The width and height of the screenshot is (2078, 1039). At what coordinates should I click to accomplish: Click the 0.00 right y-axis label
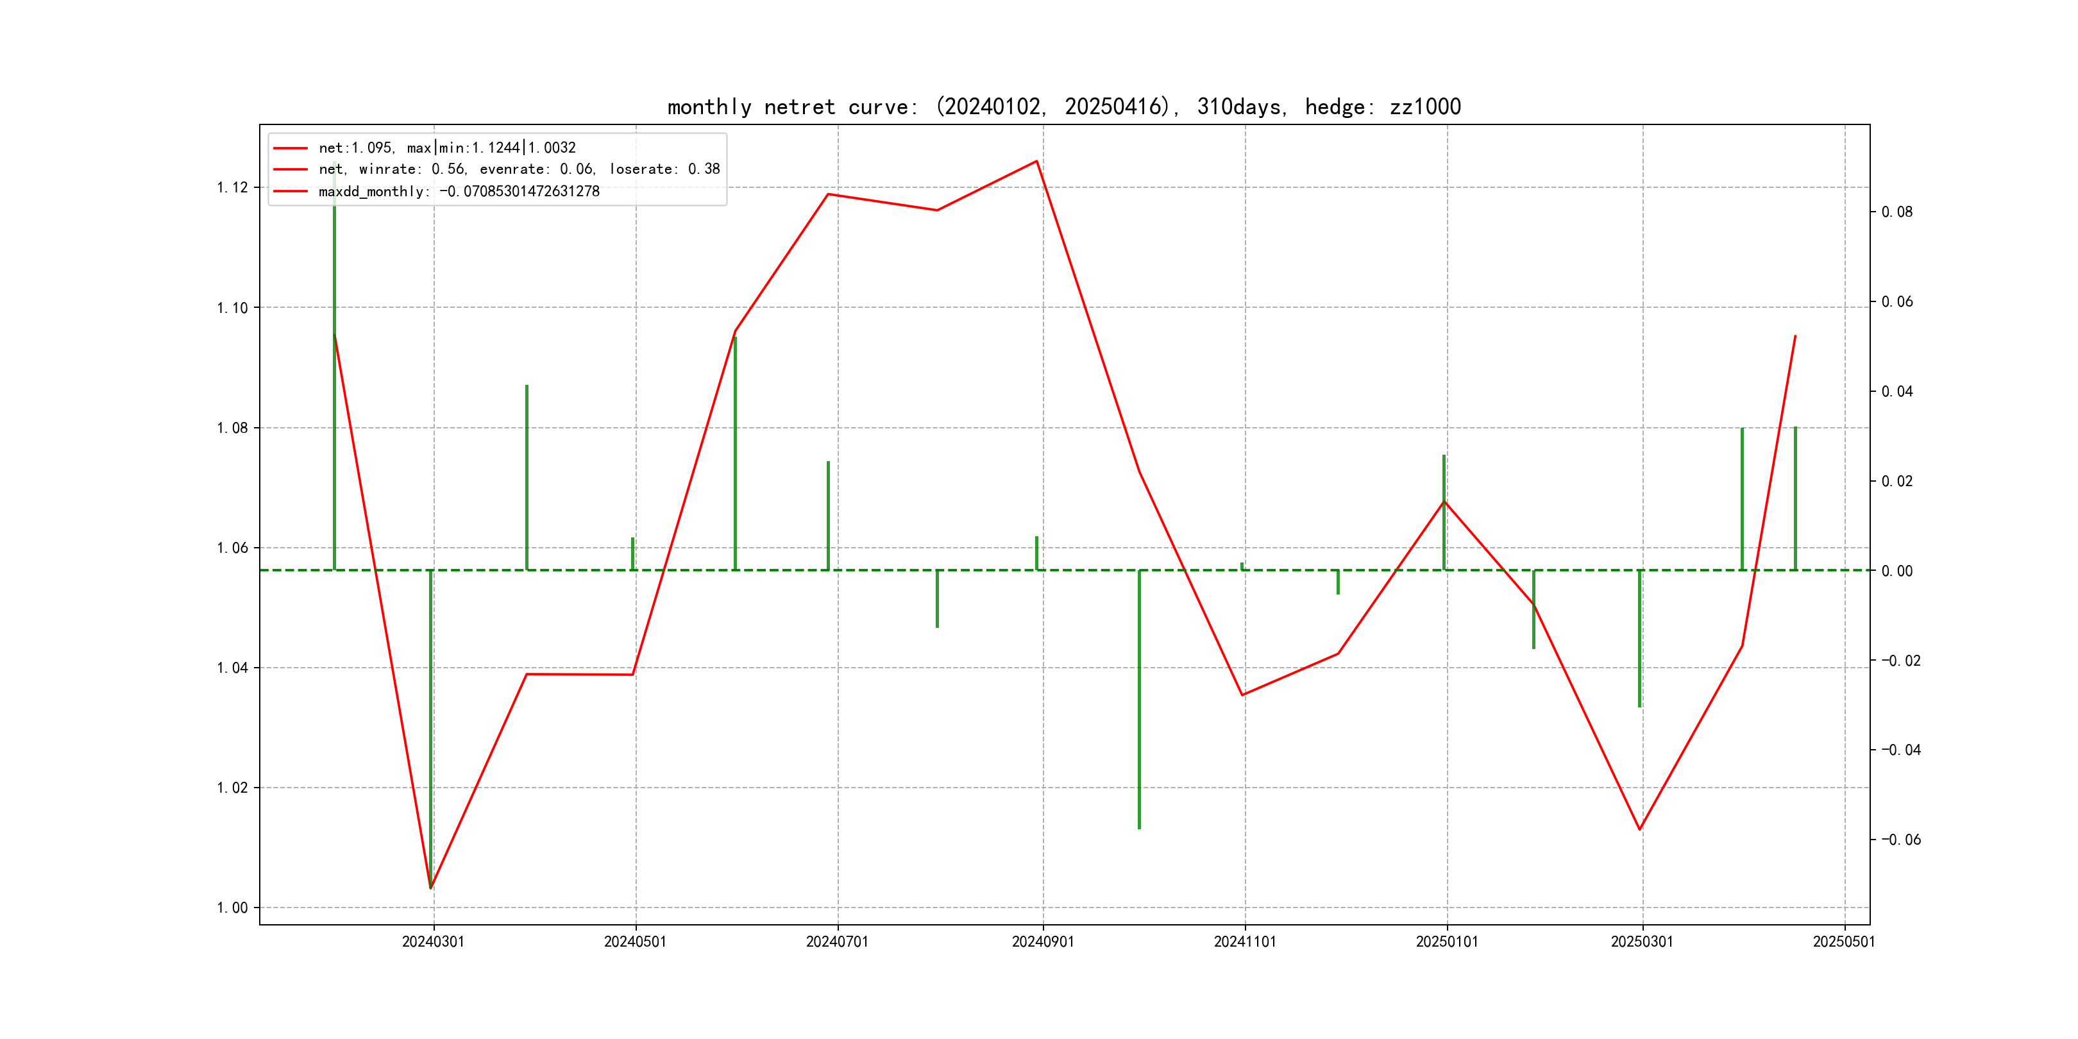coord(1897,571)
